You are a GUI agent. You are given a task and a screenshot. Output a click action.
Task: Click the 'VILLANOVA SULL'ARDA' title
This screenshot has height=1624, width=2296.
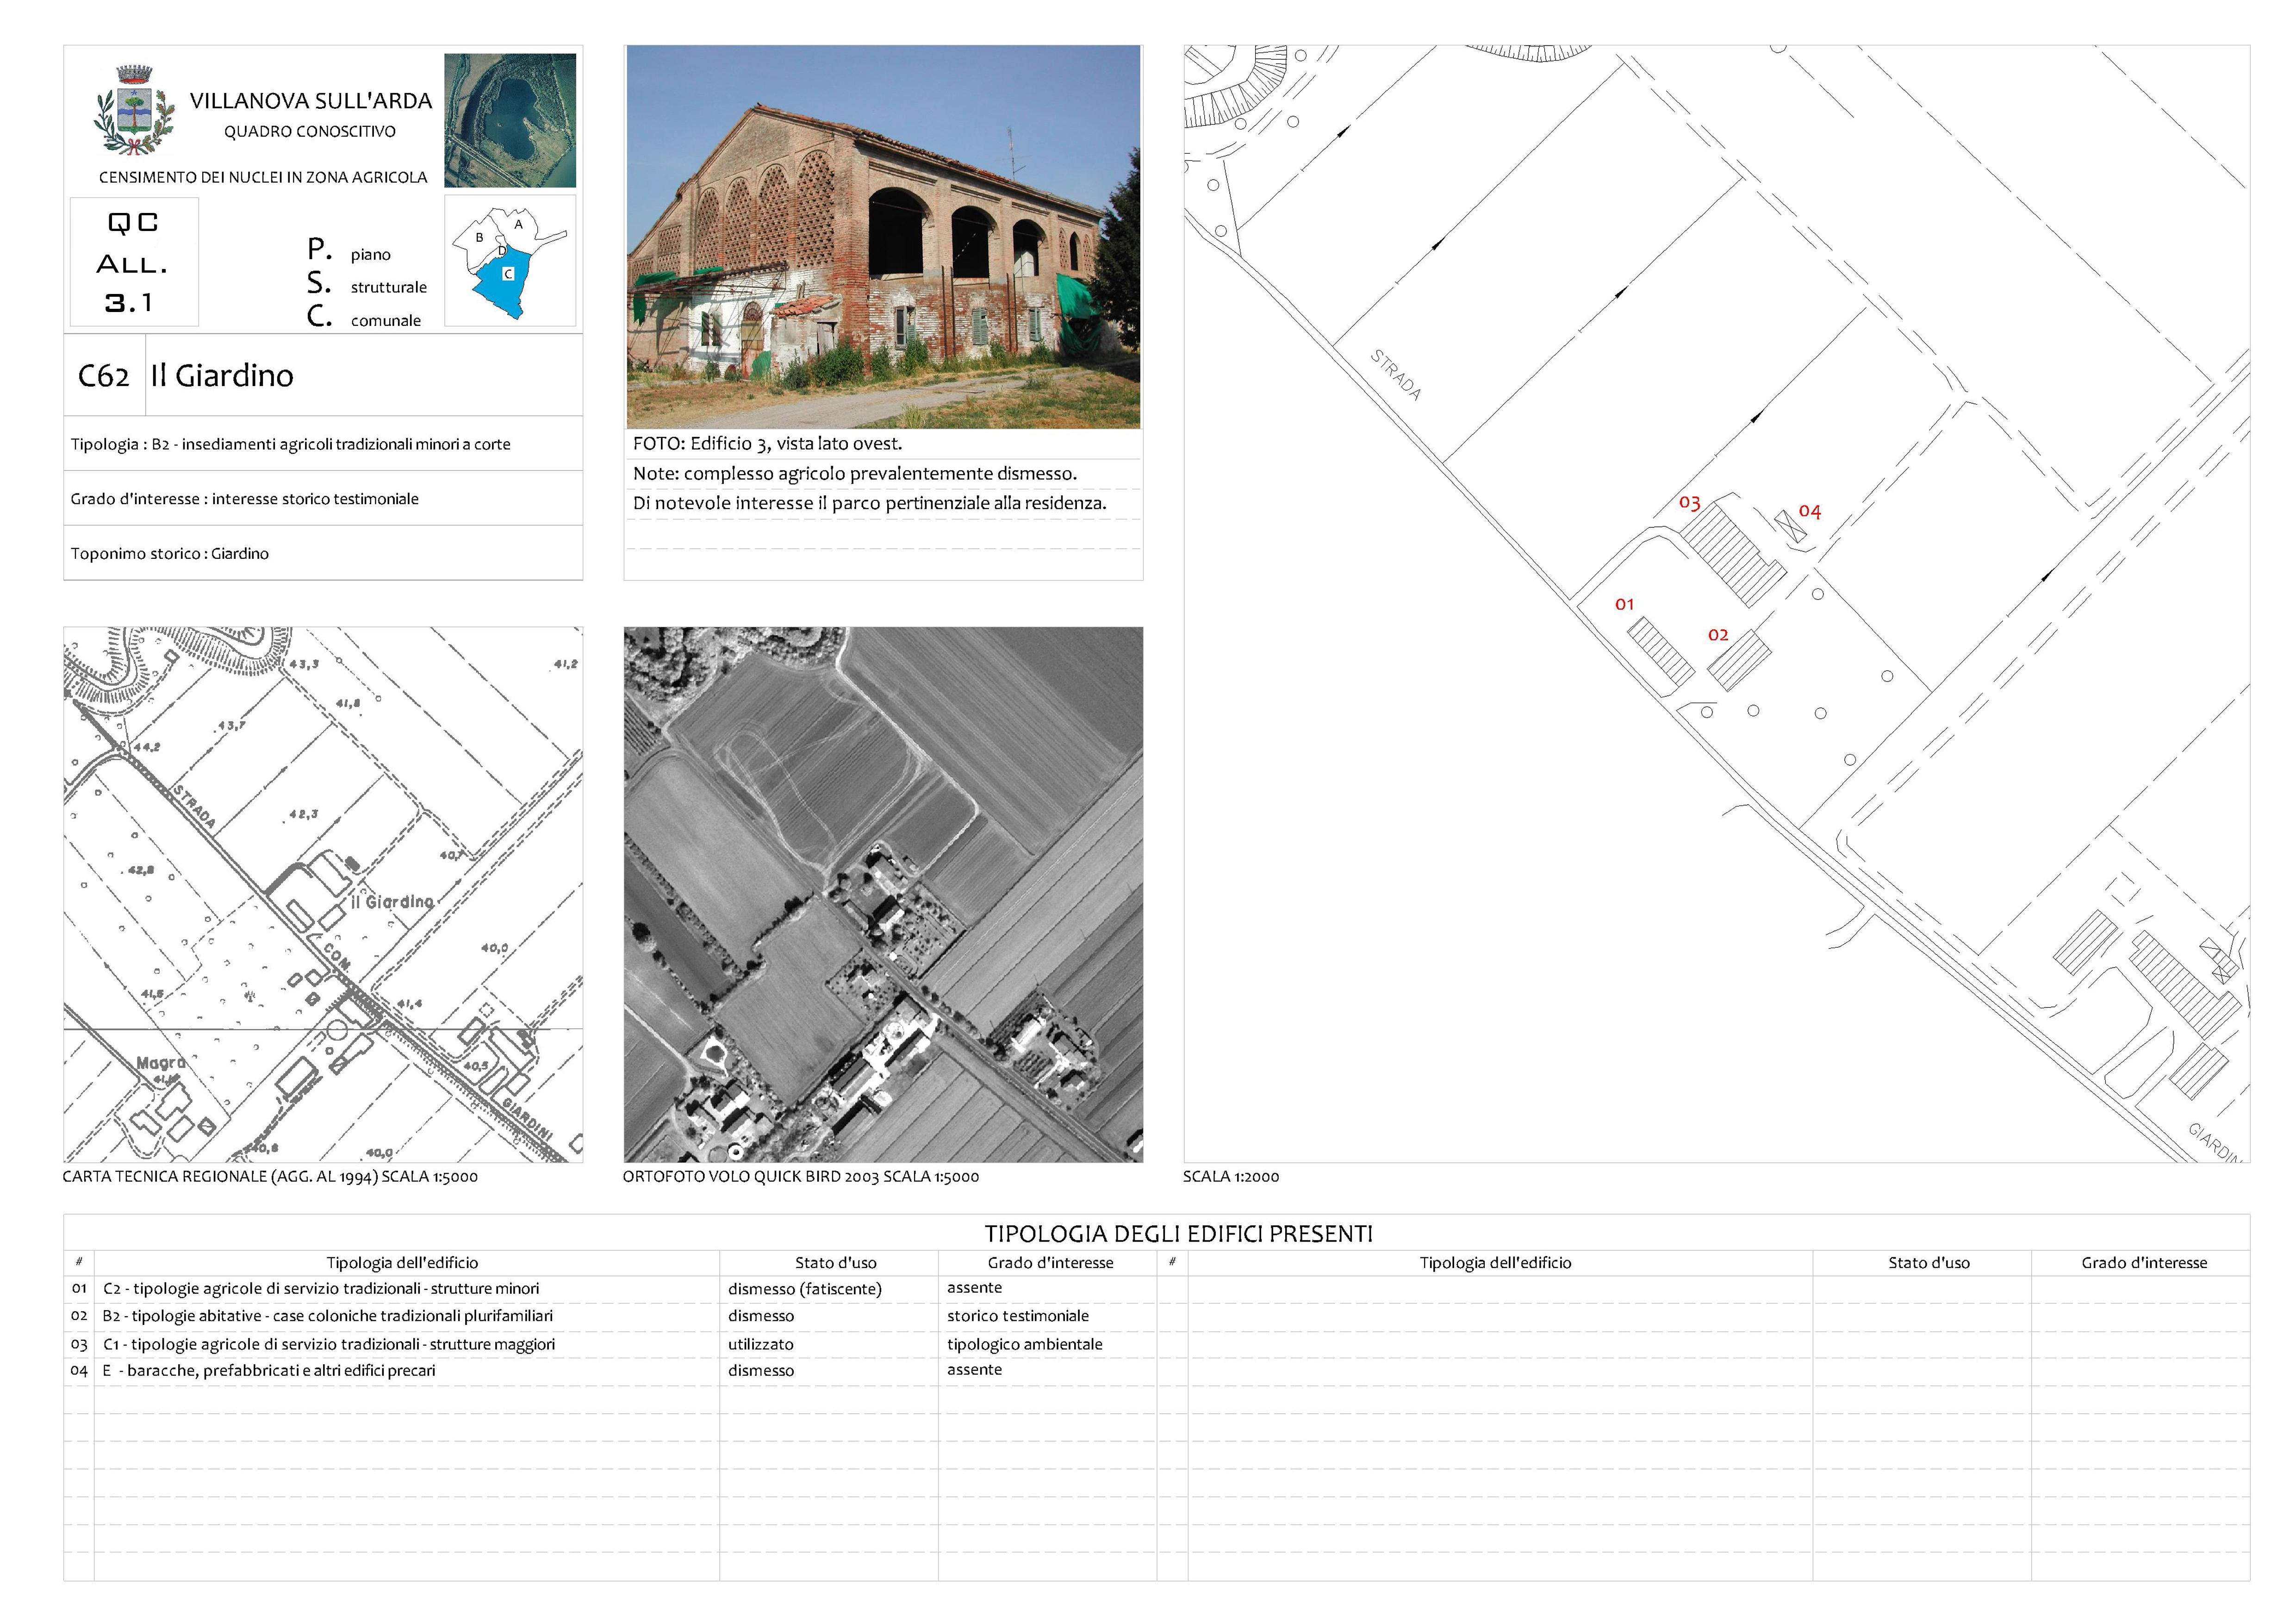[311, 101]
